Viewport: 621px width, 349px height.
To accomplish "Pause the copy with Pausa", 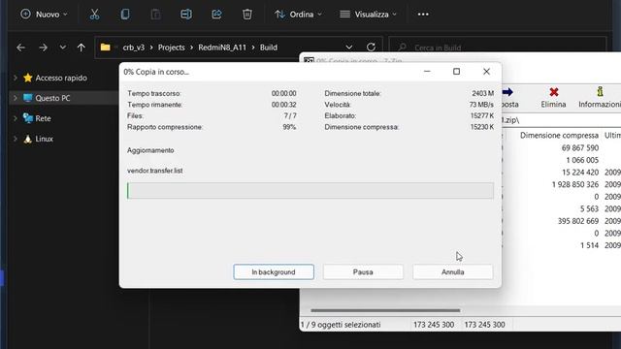I will click(x=363, y=271).
